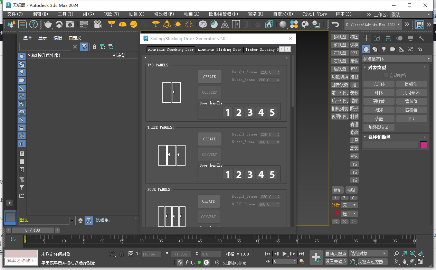This screenshot has width=436, height=270.
Task: Open the project path dropdown in toolbar
Action: (373, 25)
